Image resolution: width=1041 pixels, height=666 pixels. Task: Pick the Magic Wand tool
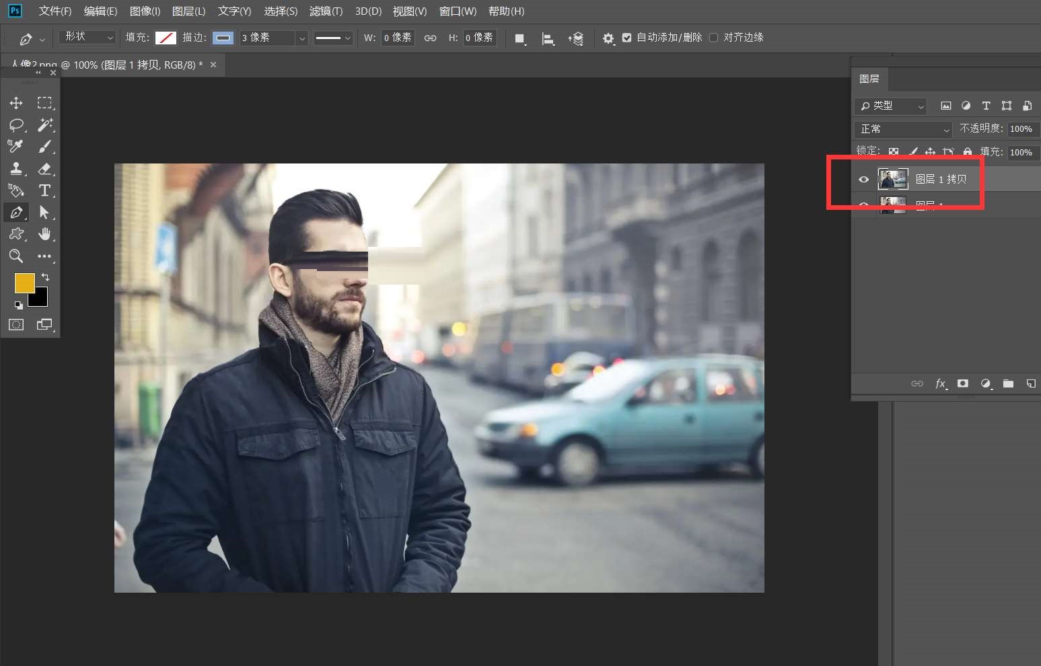point(45,125)
